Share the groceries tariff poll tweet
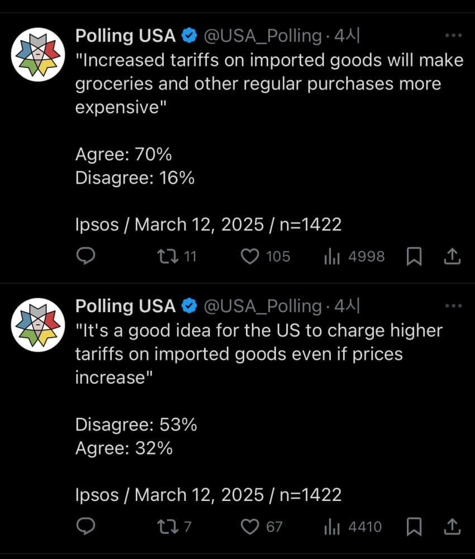Screen dimensions: 475x559 coord(452,256)
